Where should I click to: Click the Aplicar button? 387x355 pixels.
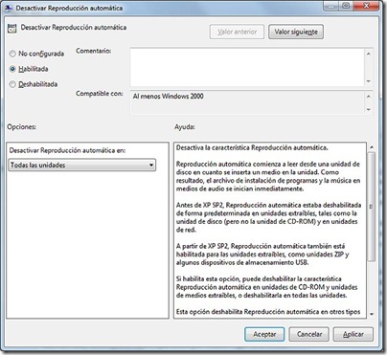coord(353,334)
